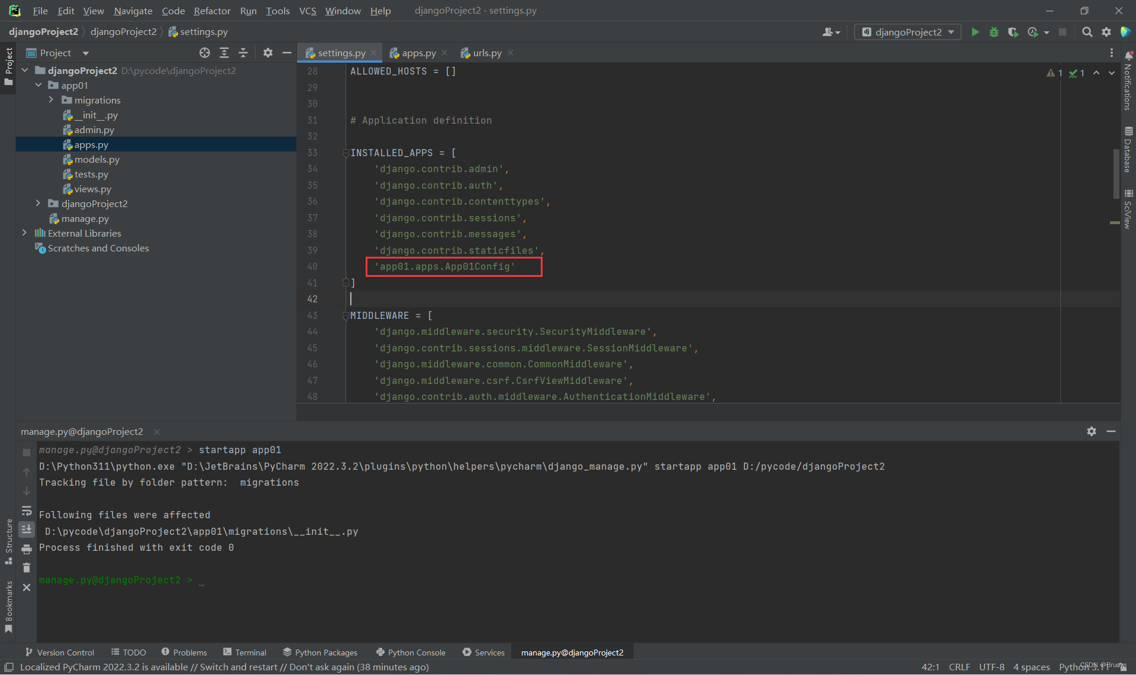Viewport: 1136px width, 675px height.
Task: Select manage.py in project tree
Action: (85, 218)
